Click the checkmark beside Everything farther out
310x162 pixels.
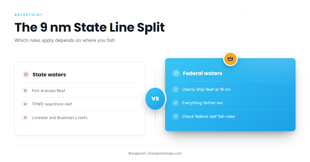click(x=176, y=103)
